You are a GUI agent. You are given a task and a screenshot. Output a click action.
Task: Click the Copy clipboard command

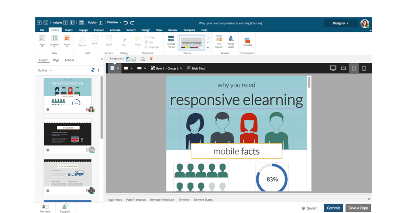pyautogui.click(x=150, y=37)
